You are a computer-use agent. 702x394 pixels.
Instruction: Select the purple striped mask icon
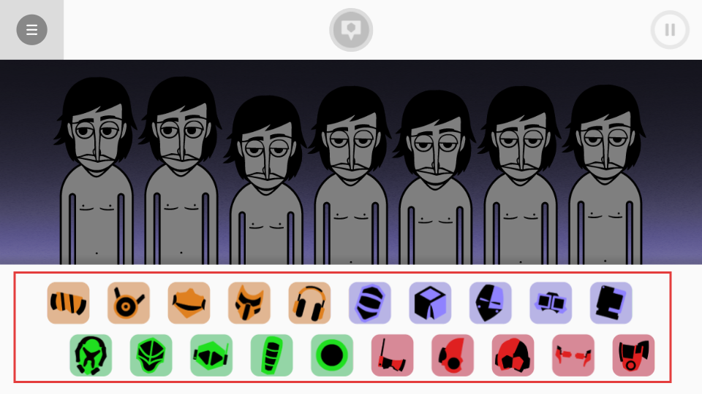point(370,303)
